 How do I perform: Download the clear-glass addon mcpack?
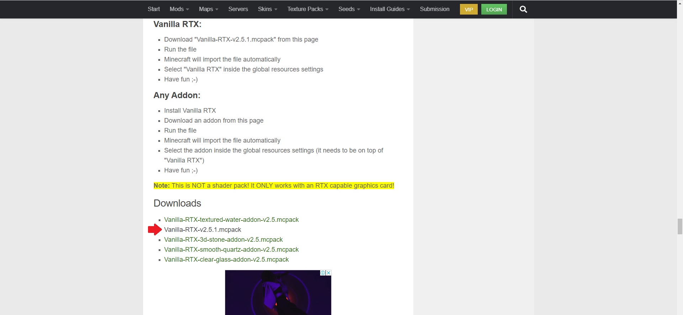click(x=226, y=260)
